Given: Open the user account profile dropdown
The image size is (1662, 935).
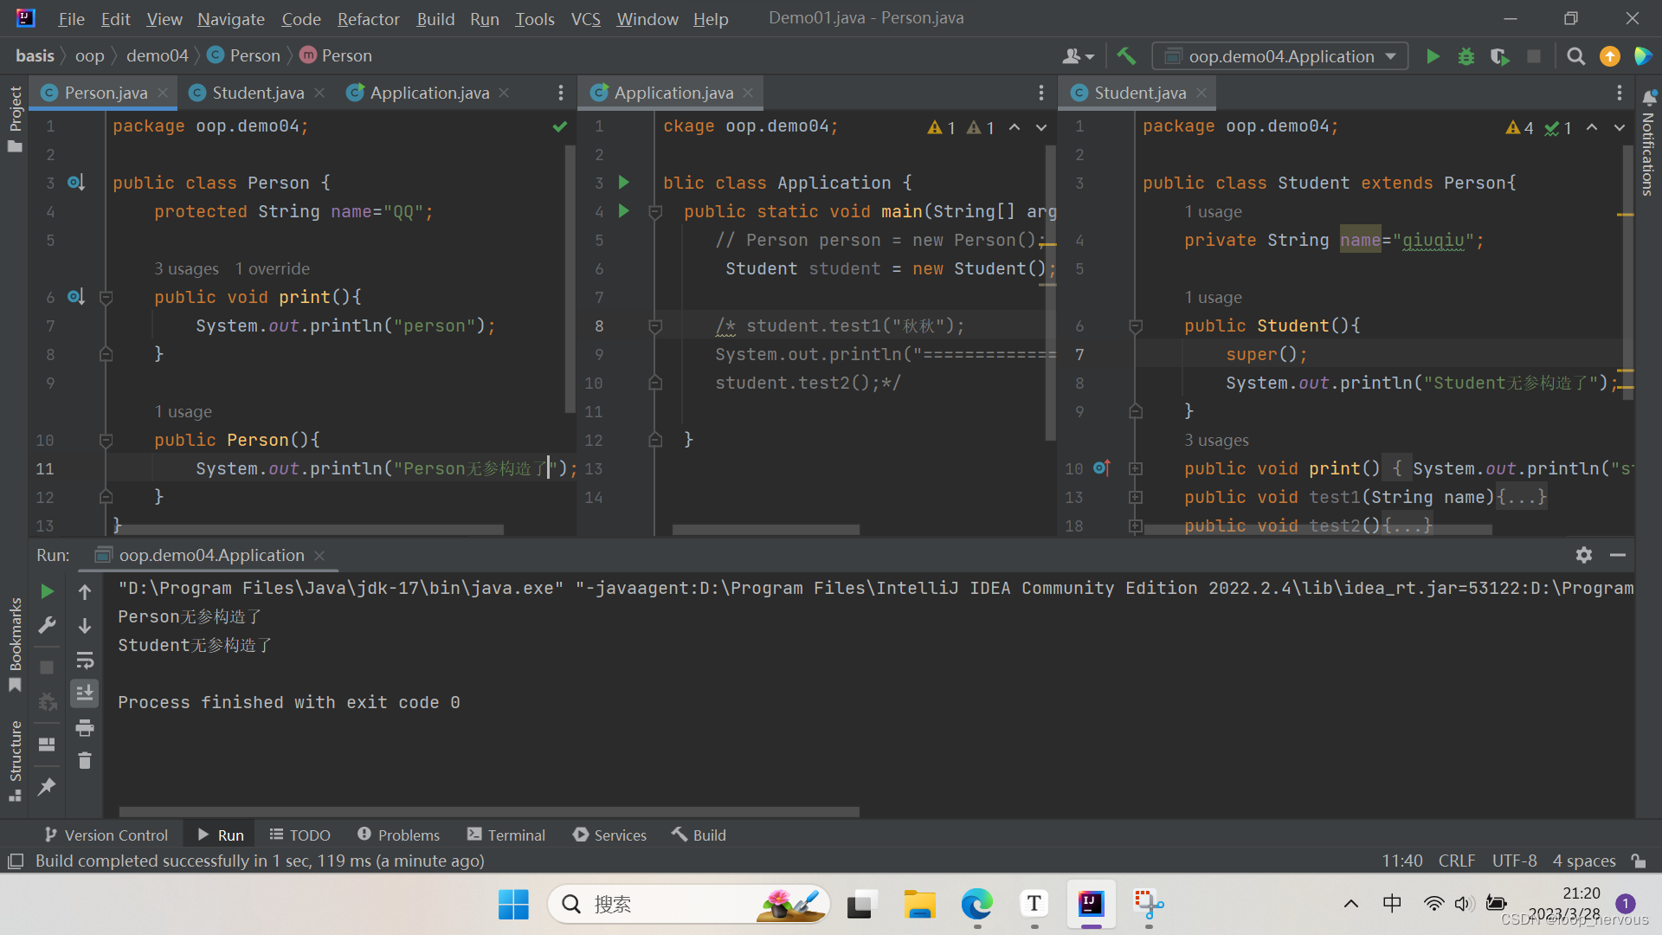Looking at the screenshot, I should [1078, 56].
